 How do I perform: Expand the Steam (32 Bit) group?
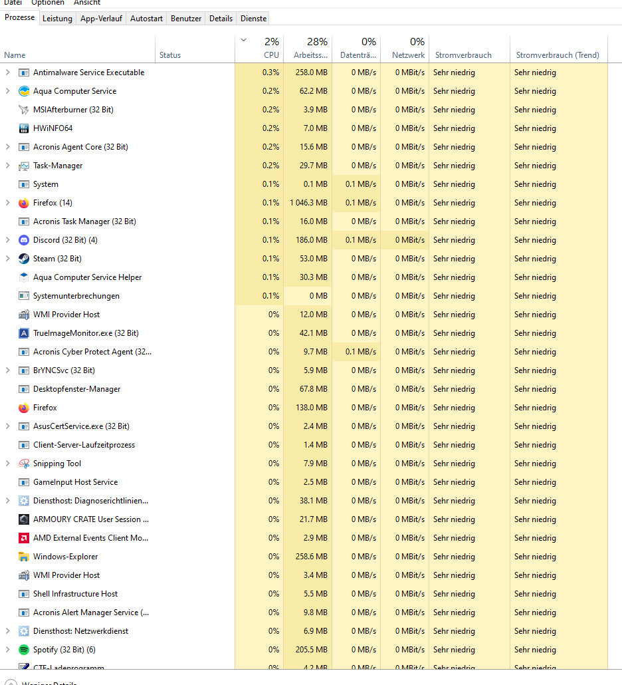(7, 259)
